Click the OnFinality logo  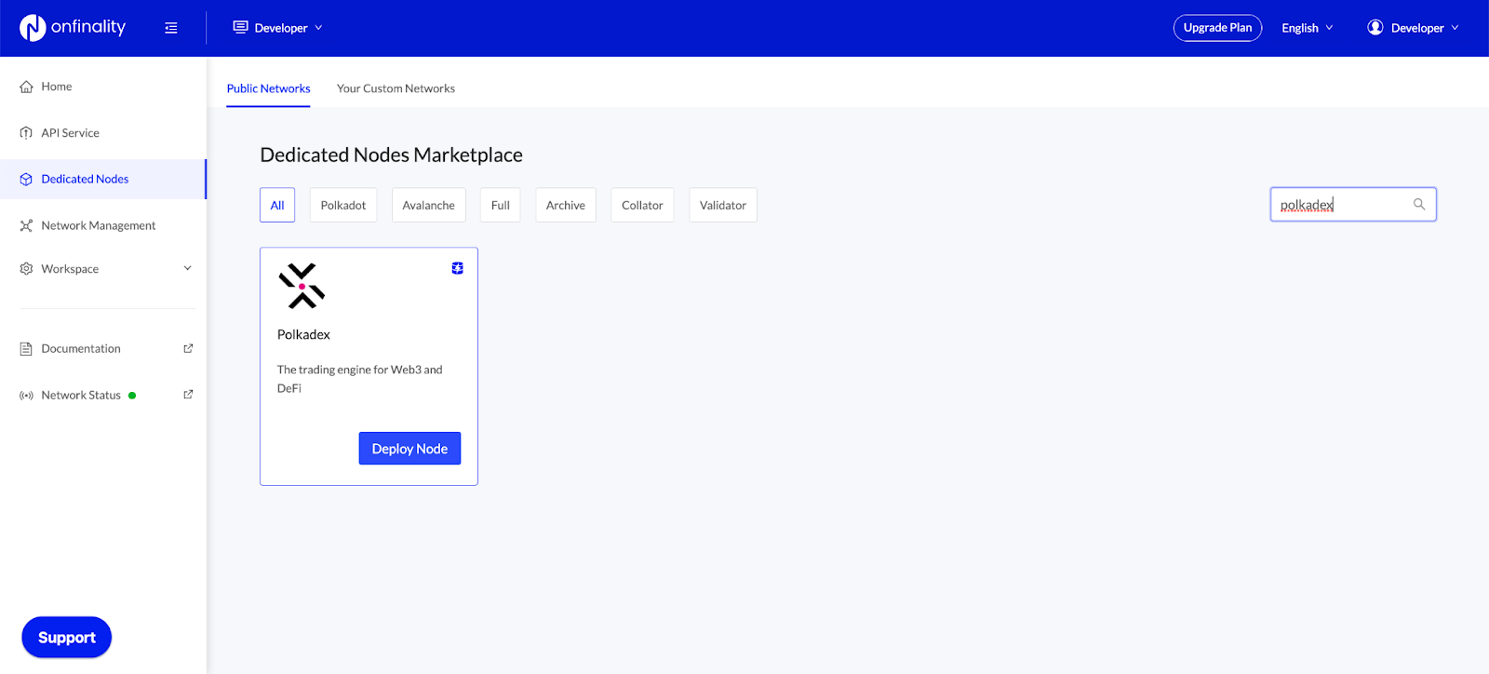coord(73,28)
